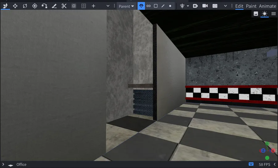Viewport: 278px width, 168px height.
Task: Click the 58 FPS counter
Action: [x=264, y=165]
